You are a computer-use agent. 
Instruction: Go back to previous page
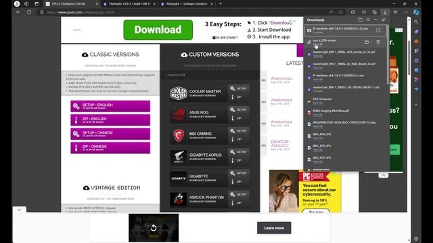click(x=18, y=12)
